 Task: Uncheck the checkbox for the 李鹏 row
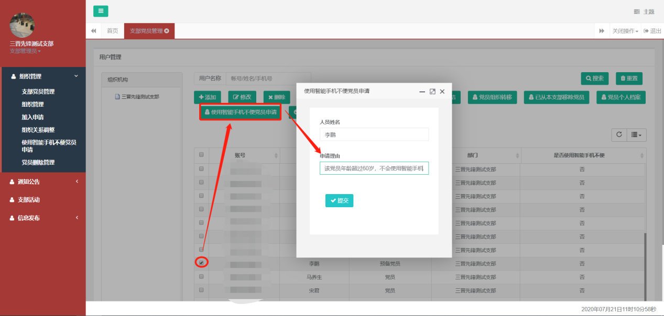click(x=201, y=263)
